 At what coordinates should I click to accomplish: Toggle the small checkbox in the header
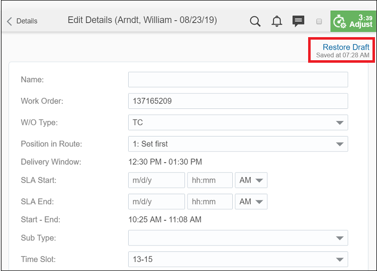[x=319, y=22]
